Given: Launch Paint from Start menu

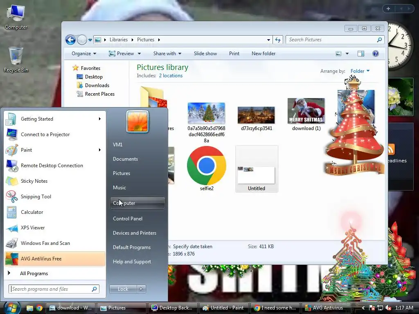Looking at the screenshot, I should click(x=54, y=150).
